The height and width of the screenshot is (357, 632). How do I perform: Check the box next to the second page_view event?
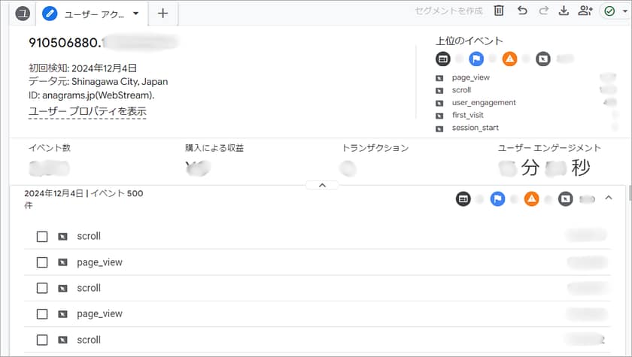(42, 314)
